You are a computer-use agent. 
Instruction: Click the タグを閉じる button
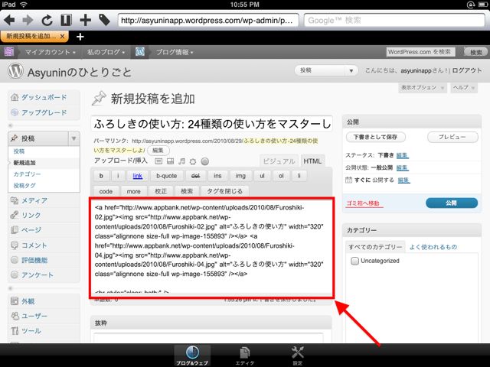tap(224, 191)
